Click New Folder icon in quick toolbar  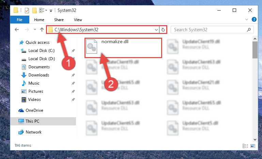(x=34, y=11)
